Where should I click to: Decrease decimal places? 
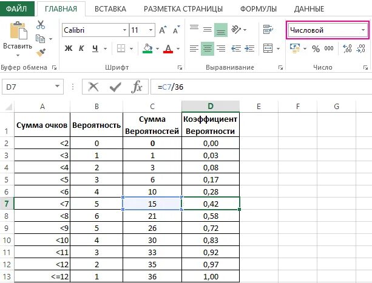click(x=361, y=48)
